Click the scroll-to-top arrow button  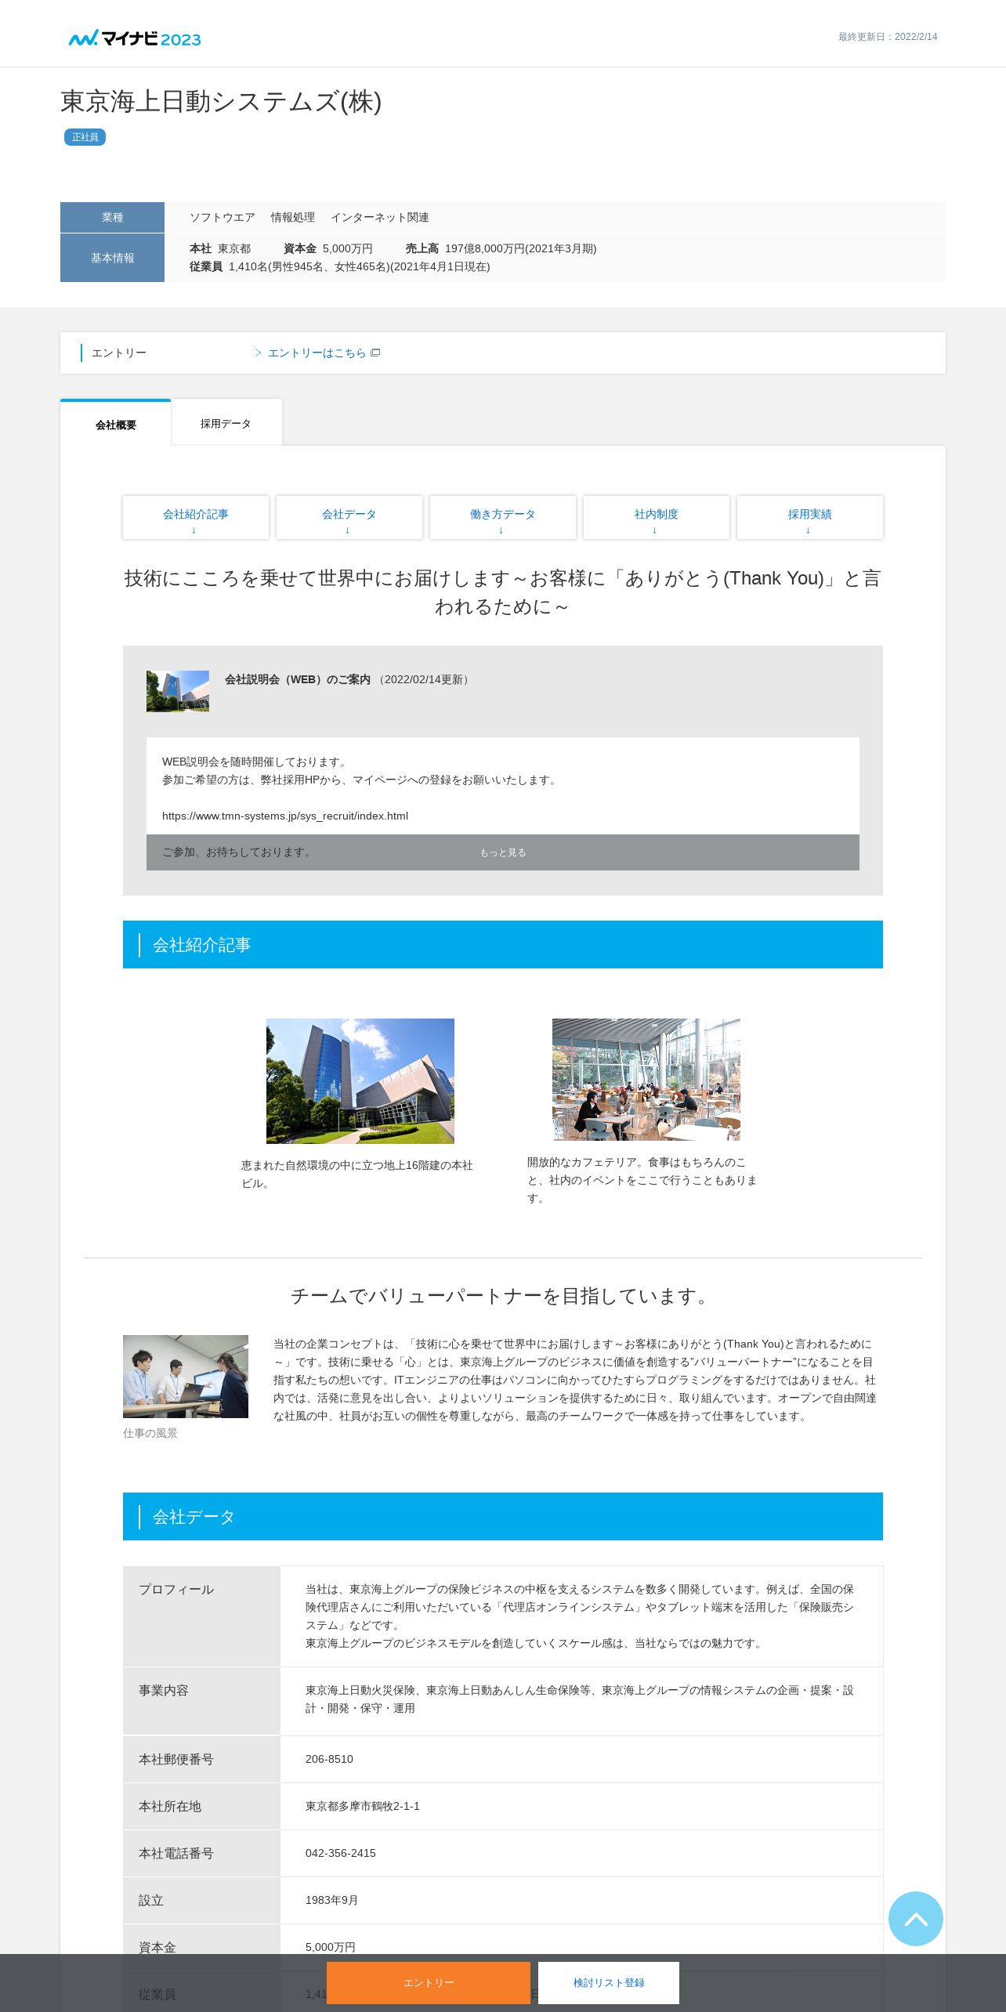point(915,1918)
